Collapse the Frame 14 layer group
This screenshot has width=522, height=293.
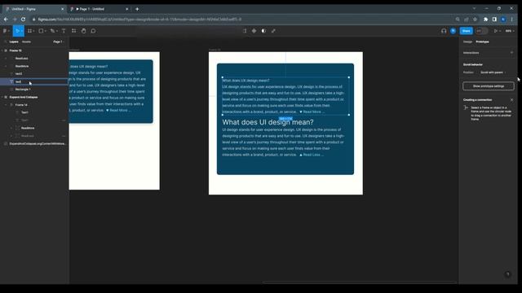(6, 105)
